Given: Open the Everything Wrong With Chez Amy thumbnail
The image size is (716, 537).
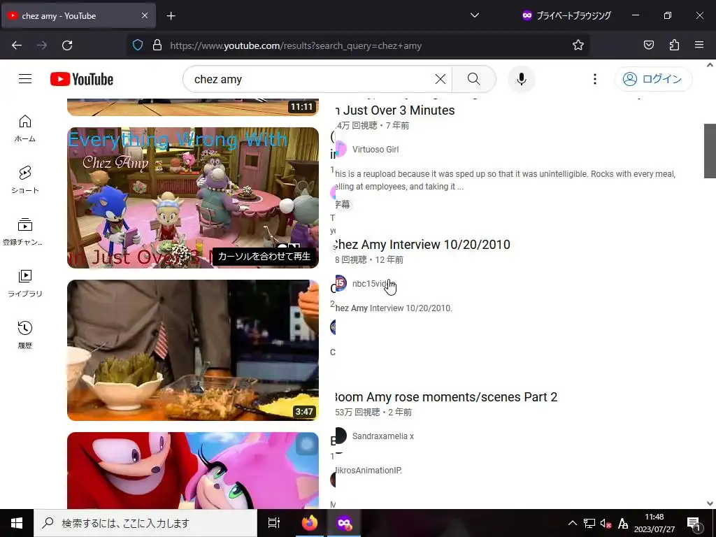Looking at the screenshot, I should click(x=193, y=198).
